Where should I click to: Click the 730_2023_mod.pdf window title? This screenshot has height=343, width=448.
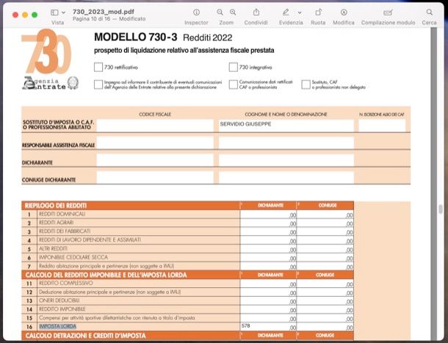click(103, 12)
